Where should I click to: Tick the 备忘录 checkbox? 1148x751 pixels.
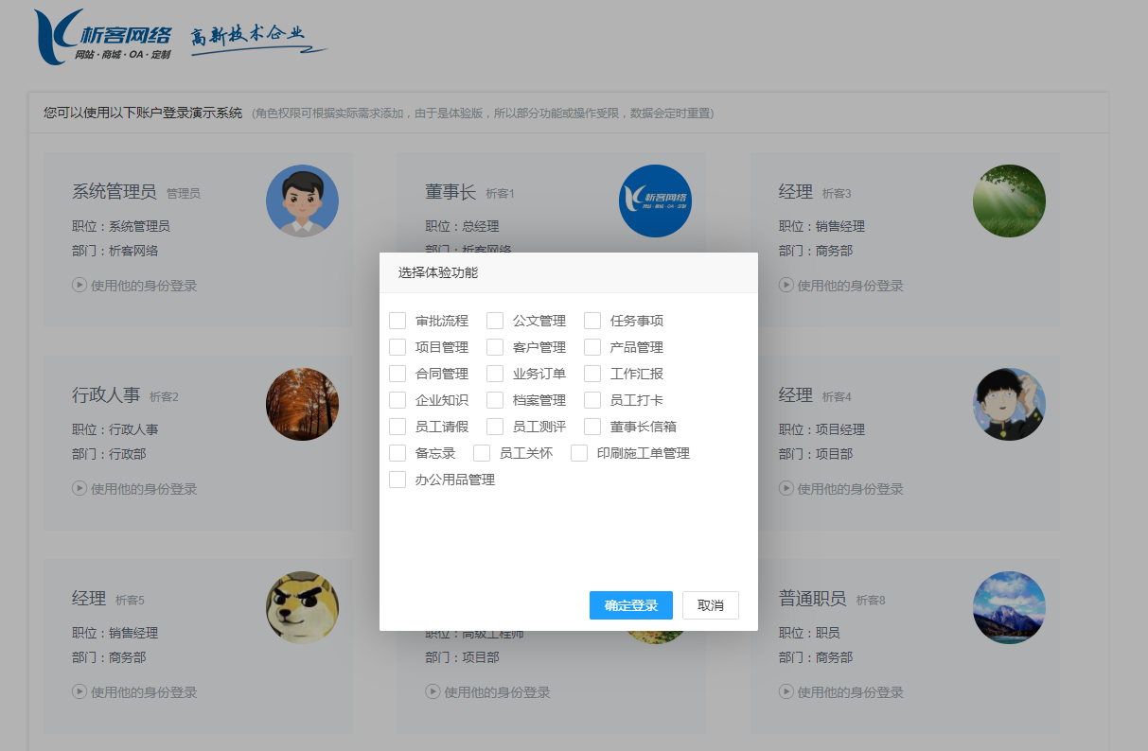pyautogui.click(x=397, y=453)
